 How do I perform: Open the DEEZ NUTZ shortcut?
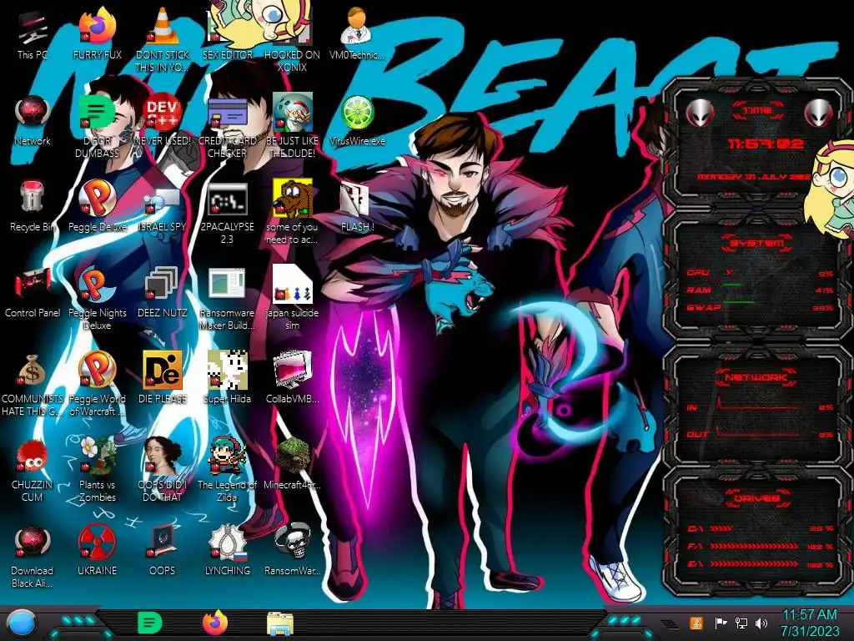163,293
